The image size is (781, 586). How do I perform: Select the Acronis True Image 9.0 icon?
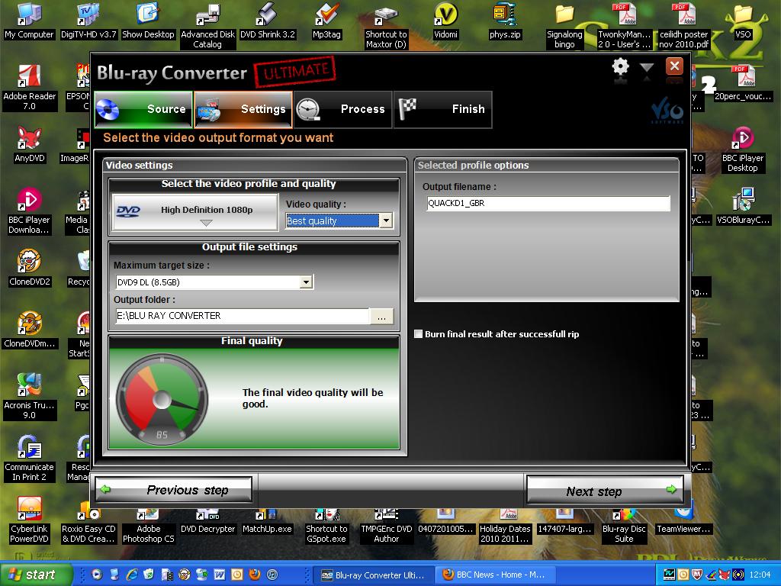(30, 397)
